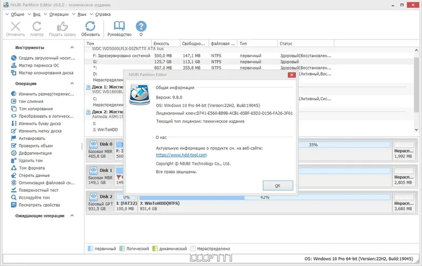The width and height of the screenshot is (422, 266).
Task: Click Активировать flag operation
Action: coord(28,138)
